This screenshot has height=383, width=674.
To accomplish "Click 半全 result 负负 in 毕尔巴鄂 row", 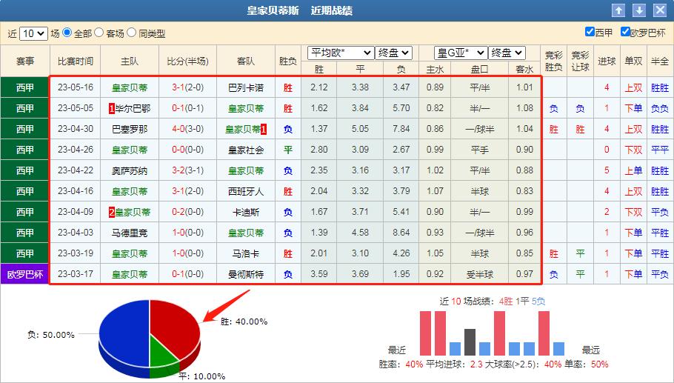I will (660, 108).
